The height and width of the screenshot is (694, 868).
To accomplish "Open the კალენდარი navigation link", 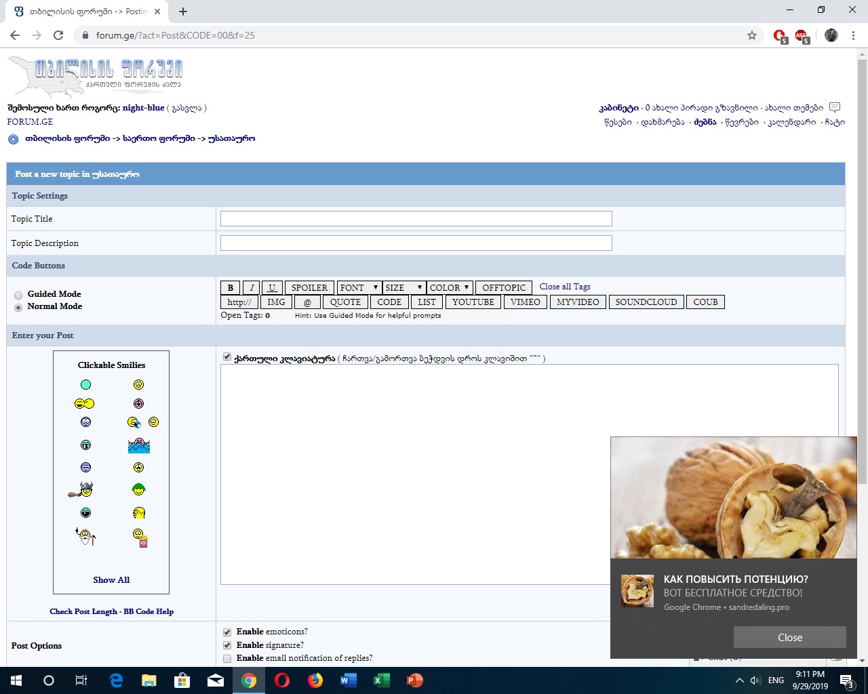I will [x=791, y=123].
